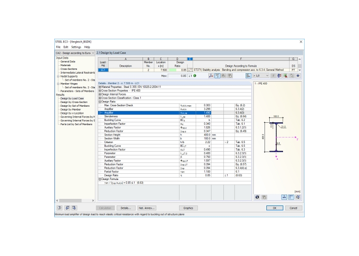
Task: Select Parameters - Sets of Members tree item
Action: tap(77, 91)
